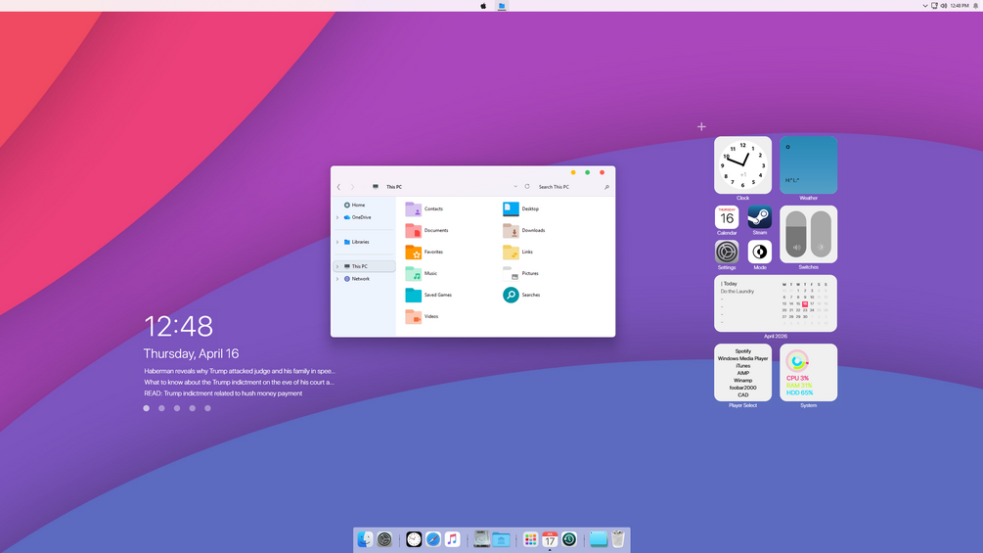
Task: Open the Trash in the dock
Action: pyautogui.click(x=617, y=539)
